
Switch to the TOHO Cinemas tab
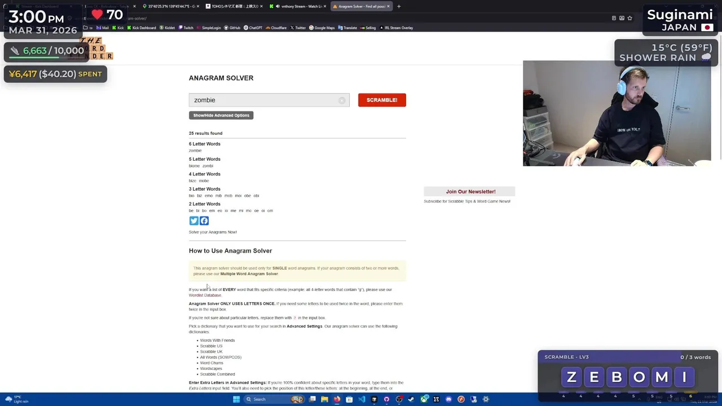click(234, 6)
